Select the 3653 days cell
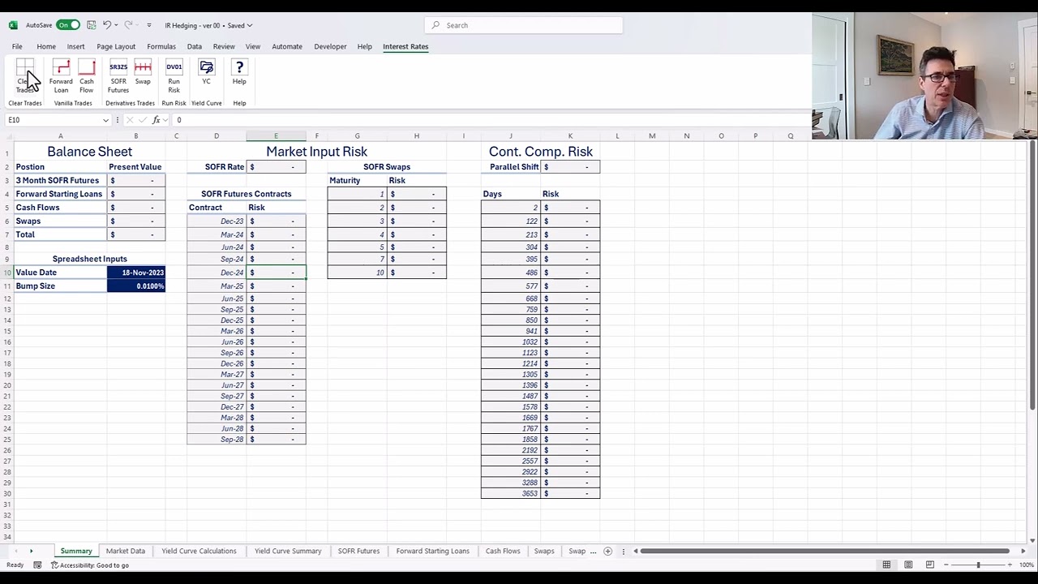Screen dimensions: 1038x584 point(511,494)
